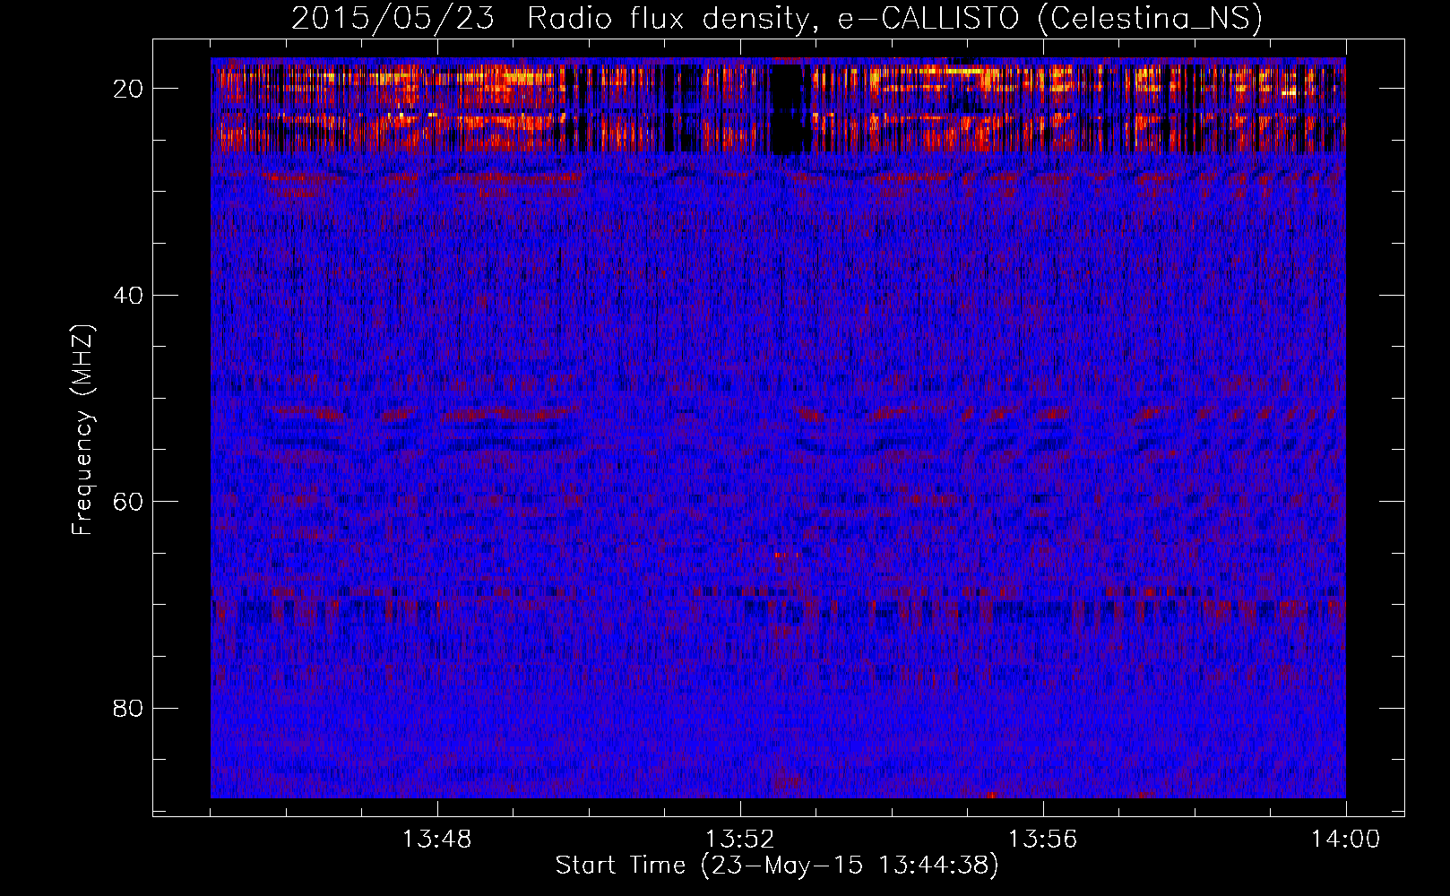Screen dimensions: 1450x896
Task: Click the 'Frequency (MHZ)' axis label
Action: 82,430
